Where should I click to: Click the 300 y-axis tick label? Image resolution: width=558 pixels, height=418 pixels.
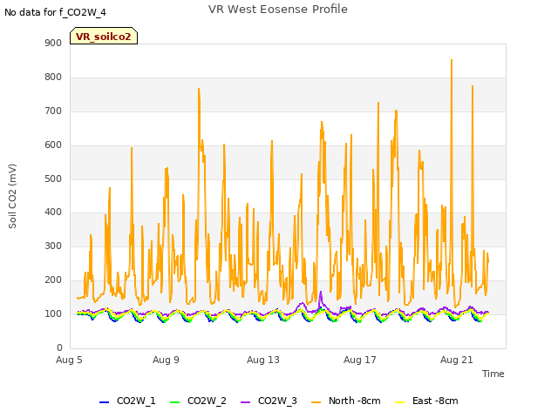[x=53, y=246]
